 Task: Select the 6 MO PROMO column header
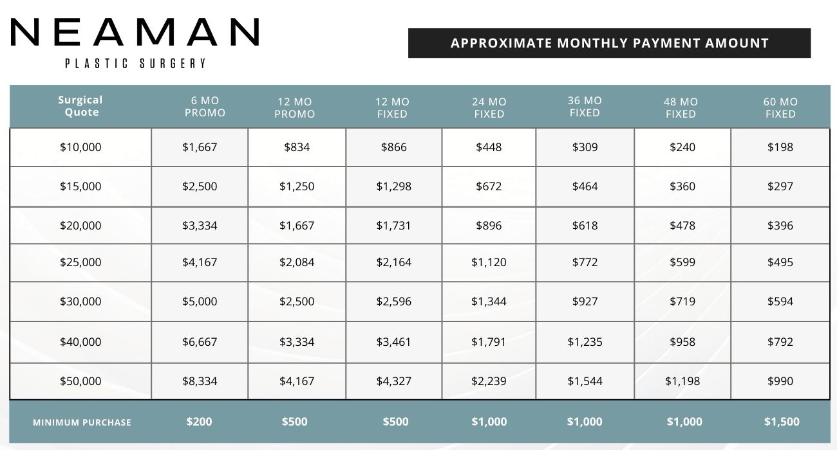pos(205,107)
